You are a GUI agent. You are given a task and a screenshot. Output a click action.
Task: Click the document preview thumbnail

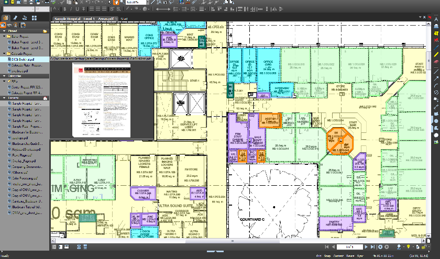click(x=101, y=100)
